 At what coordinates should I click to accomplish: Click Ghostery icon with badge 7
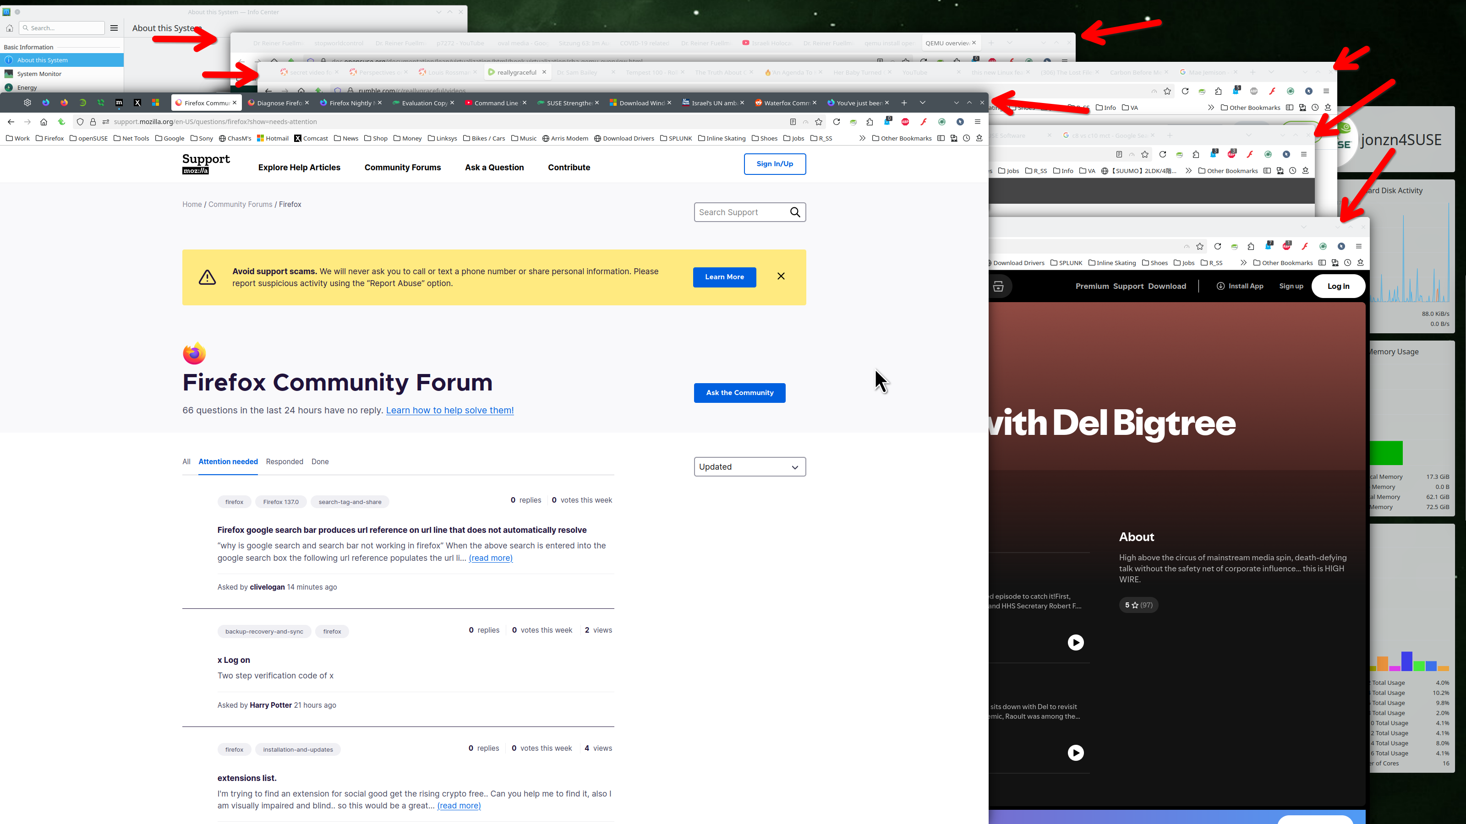(x=1269, y=246)
